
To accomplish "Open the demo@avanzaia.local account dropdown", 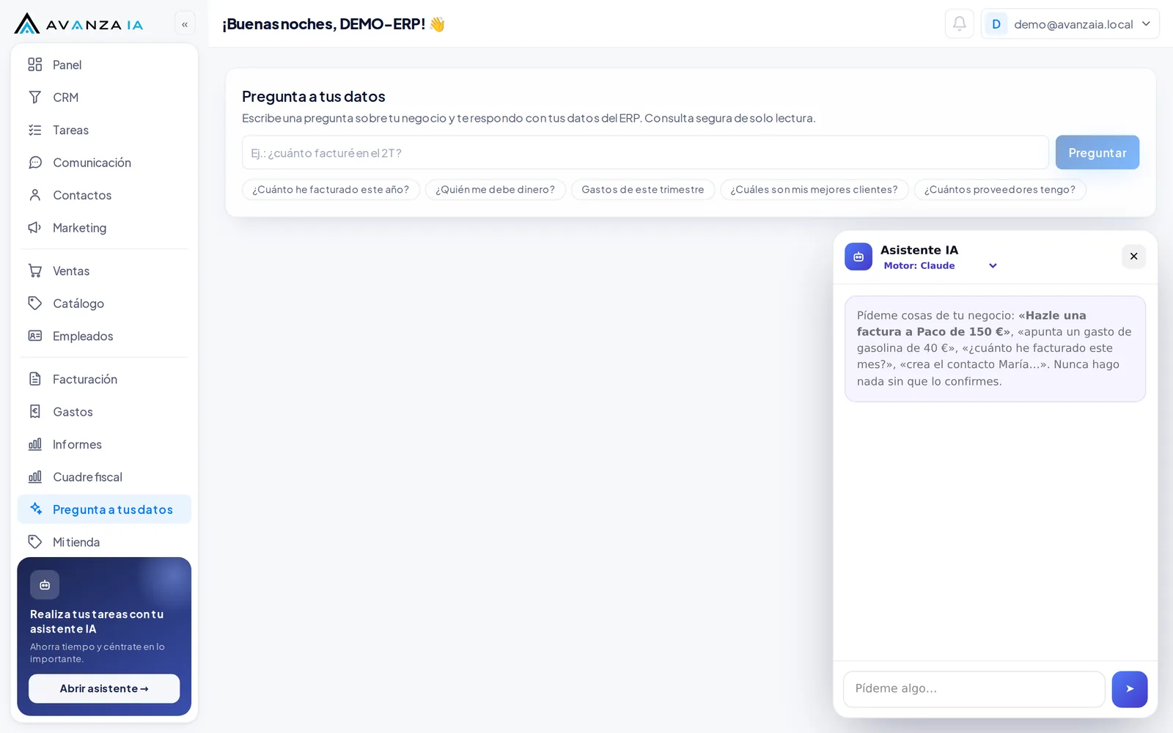I will pyautogui.click(x=1070, y=24).
